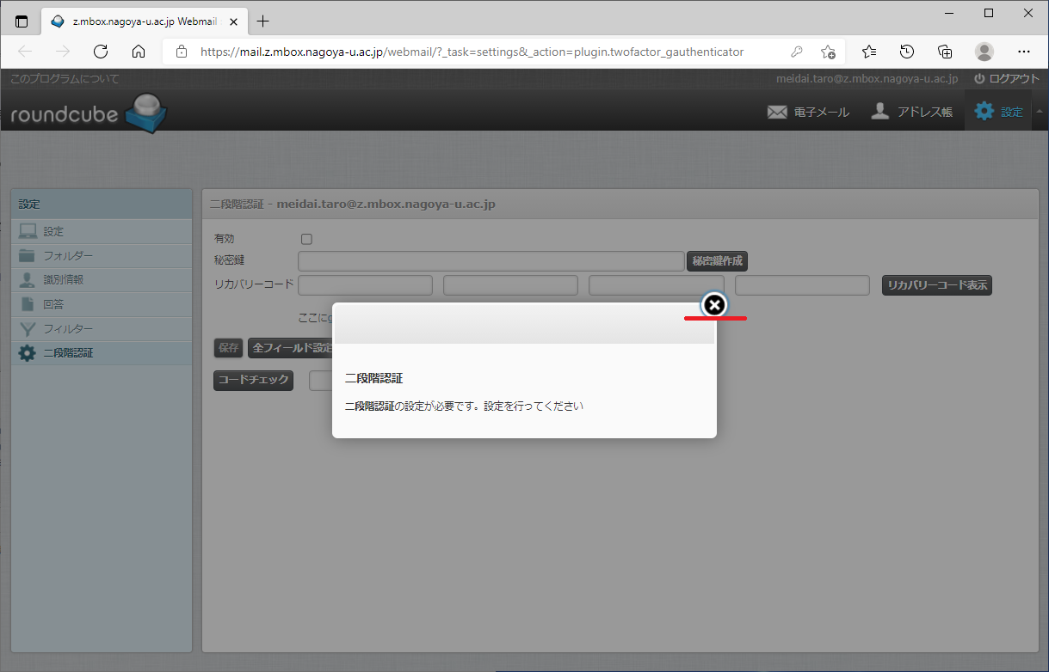Click the 秘密鍵 input field
This screenshot has height=672, width=1049.
coord(491,260)
